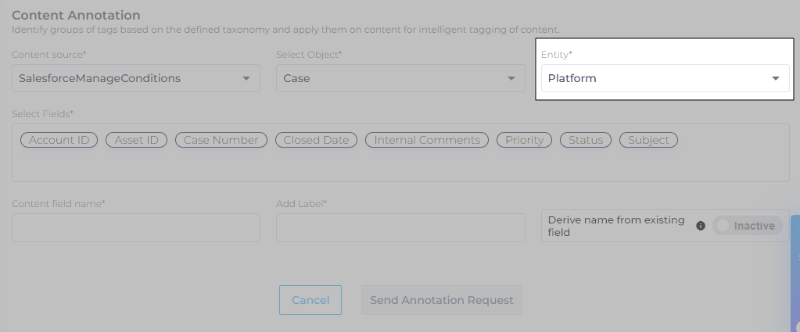Select the Status field chip
The width and height of the screenshot is (800, 332).
coord(586,140)
